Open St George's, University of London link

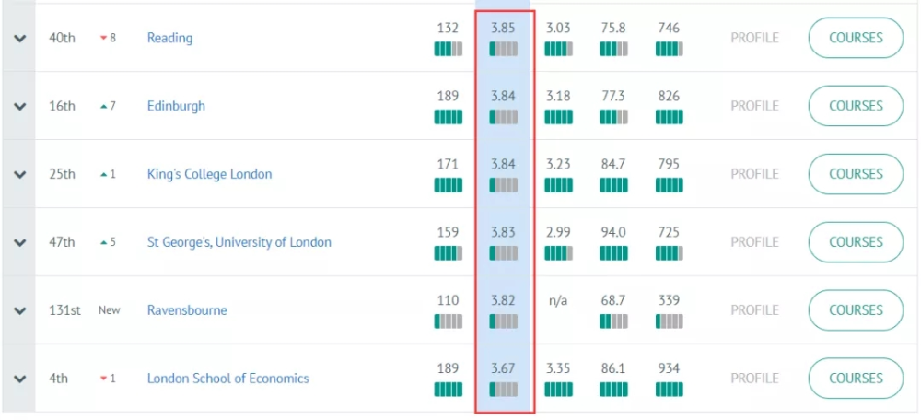(239, 242)
